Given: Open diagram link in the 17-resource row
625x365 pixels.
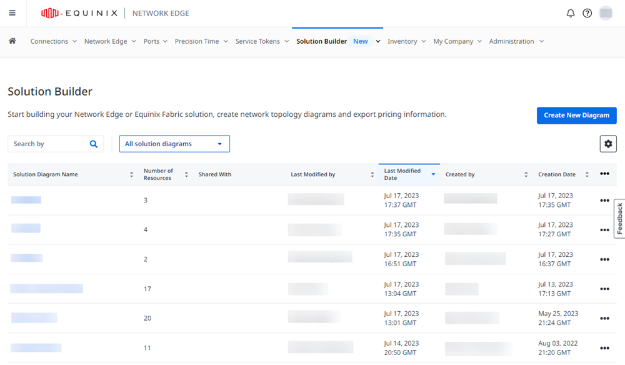Looking at the screenshot, I should pos(47,289).
